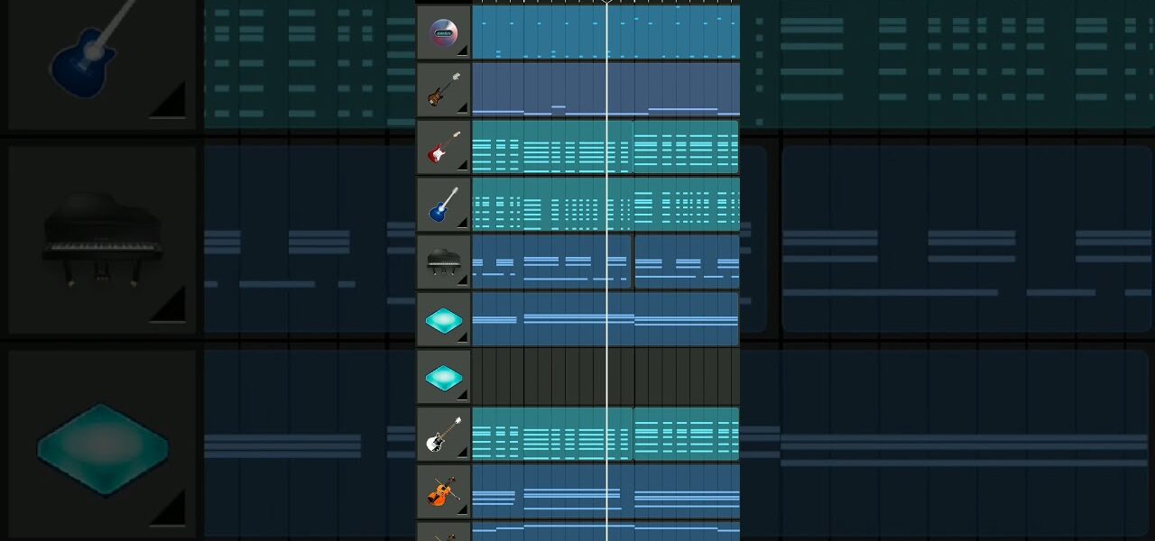Expand corner triangle on violin track header
The height and width of the screenshot is (541, 1155).
pos(462,510)
